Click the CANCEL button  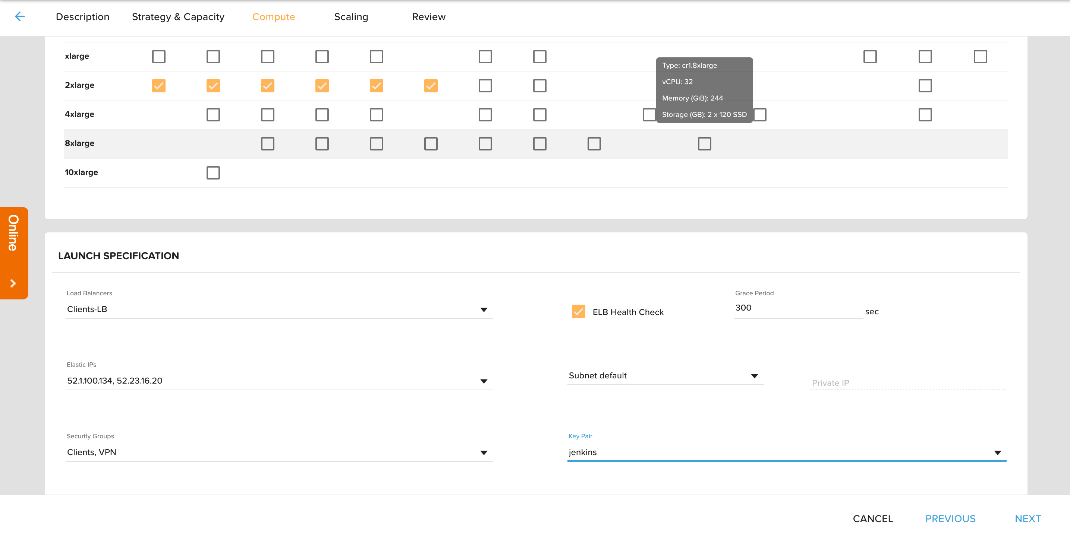[873, 519]
